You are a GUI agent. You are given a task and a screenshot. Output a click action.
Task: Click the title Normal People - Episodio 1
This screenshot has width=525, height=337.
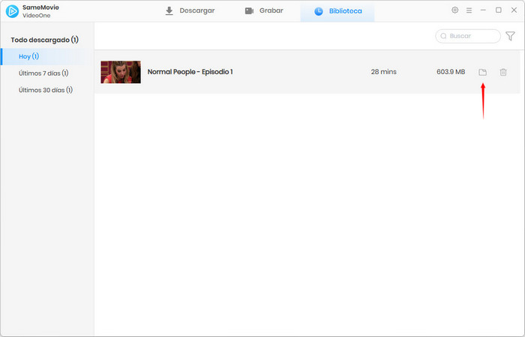point(190,72)
